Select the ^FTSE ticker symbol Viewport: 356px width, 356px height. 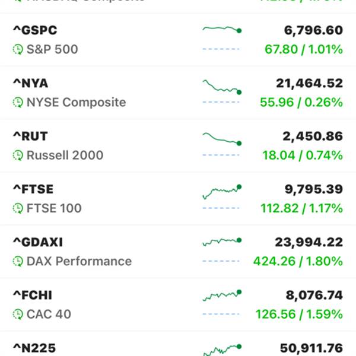[x=33, y=189]
